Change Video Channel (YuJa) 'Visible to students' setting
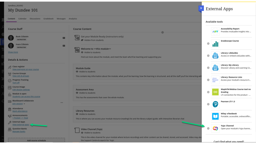The image size is (256, 144). click(x=90, y=133)
